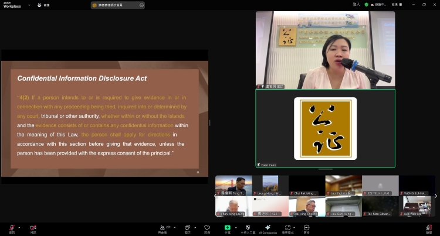Viewport: 440px width, 236px height.
Task: Select the Caao Caao logo video tile
Action: [x=325, y=128]
